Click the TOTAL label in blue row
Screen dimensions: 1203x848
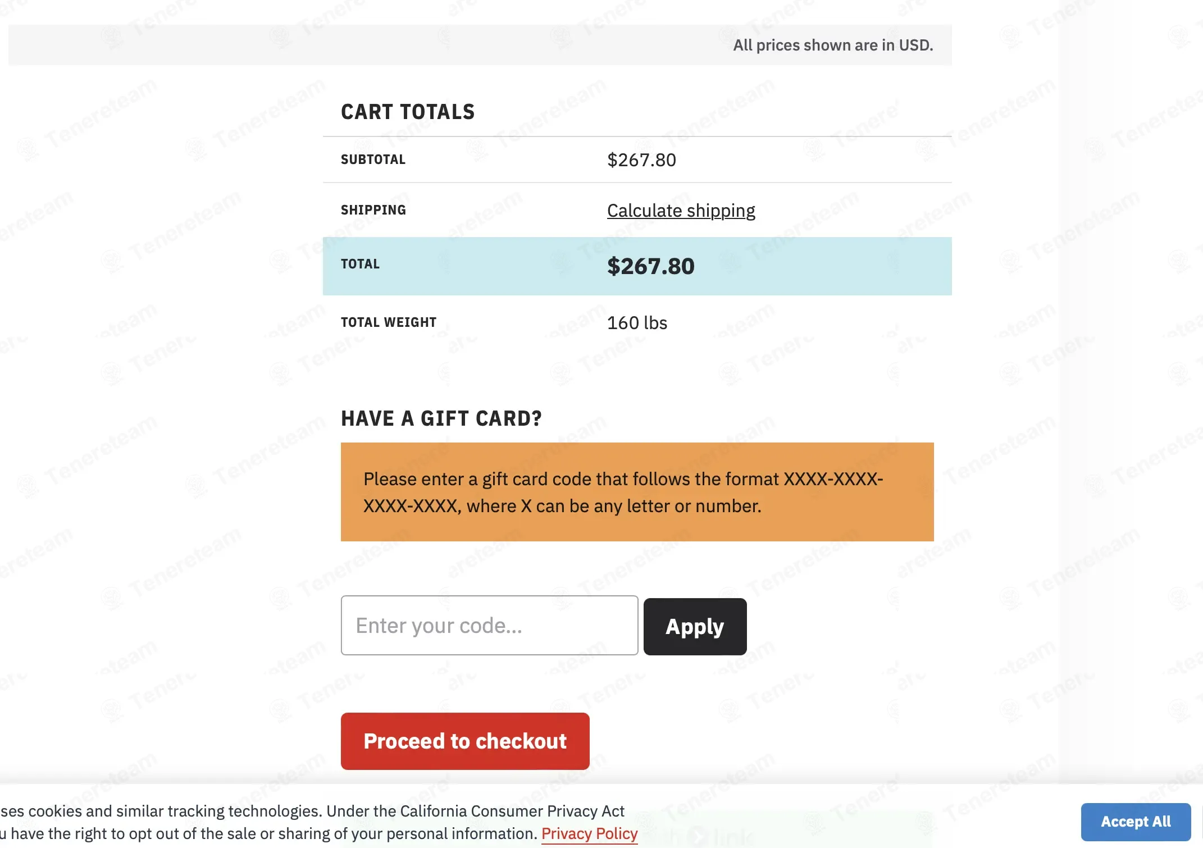point(360,264)
